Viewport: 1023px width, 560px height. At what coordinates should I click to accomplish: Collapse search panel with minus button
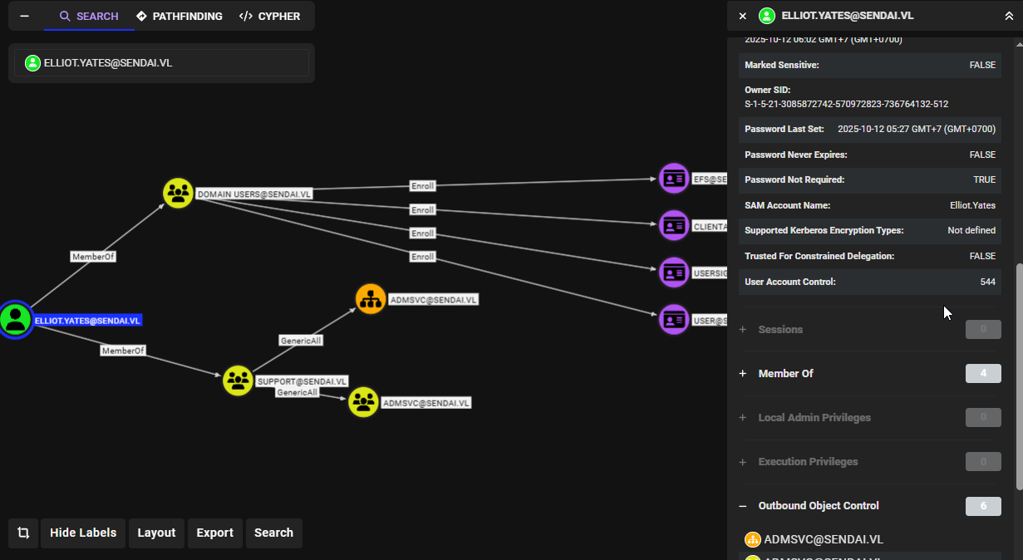coord(24,16)
